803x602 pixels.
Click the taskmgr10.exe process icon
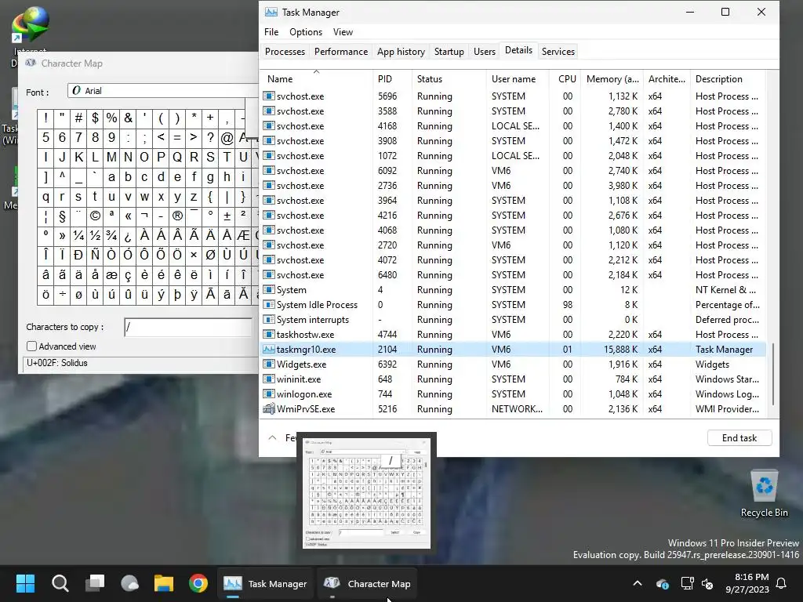point(268,349)
